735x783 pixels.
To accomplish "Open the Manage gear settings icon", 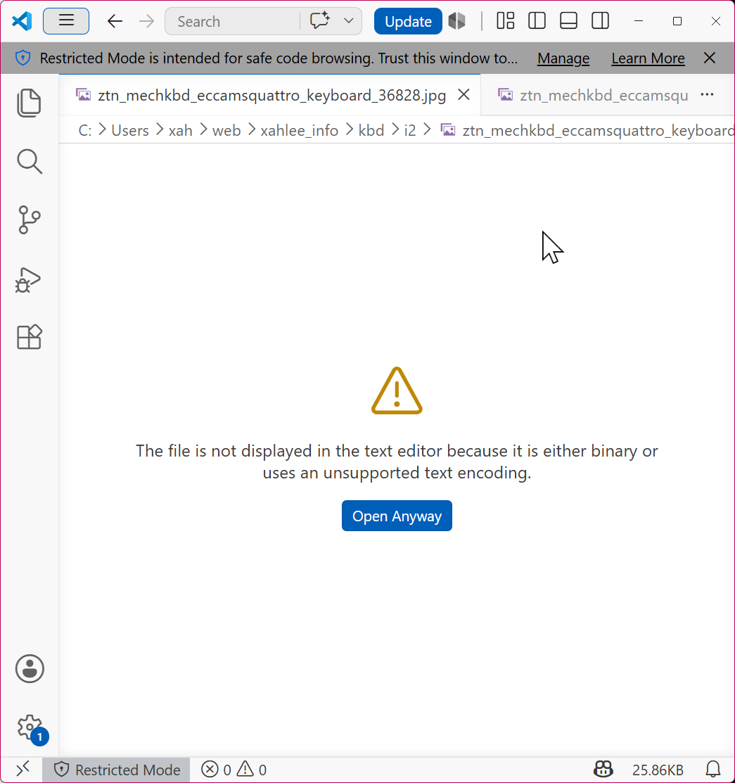I will [31, 728].
